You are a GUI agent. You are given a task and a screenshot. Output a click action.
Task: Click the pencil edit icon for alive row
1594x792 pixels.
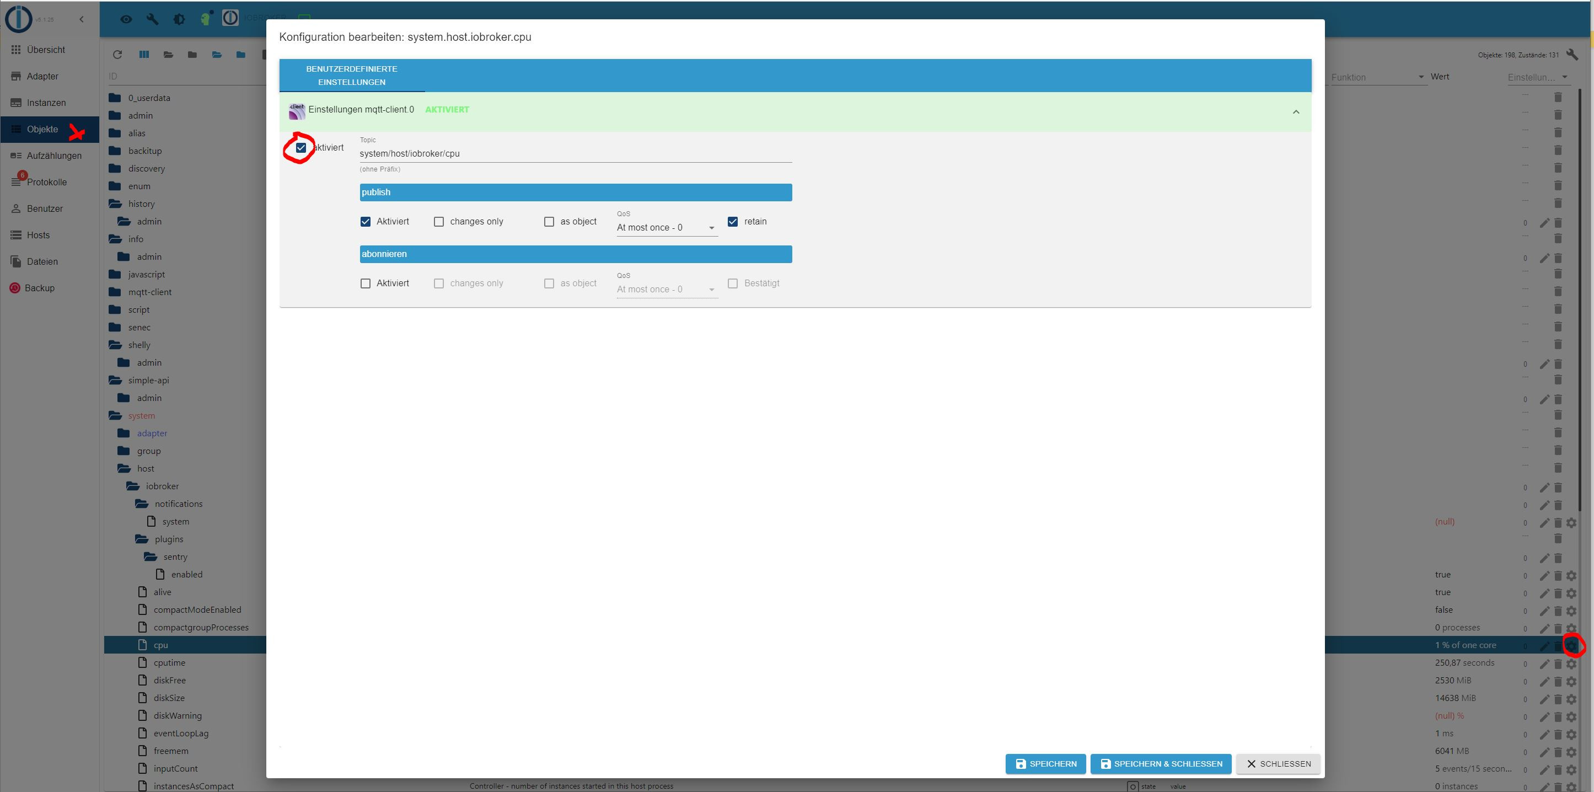point(1544,593)
